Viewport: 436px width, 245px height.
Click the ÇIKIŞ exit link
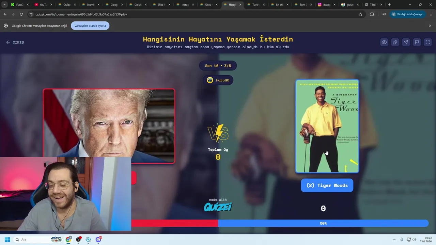(15, 42)
